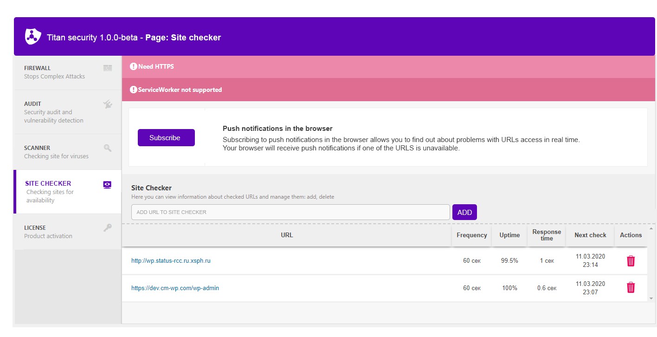Viewport: 657px width, 337px height.
Task: Click the 0.6 сек response time cell
Action: point(547,288)
